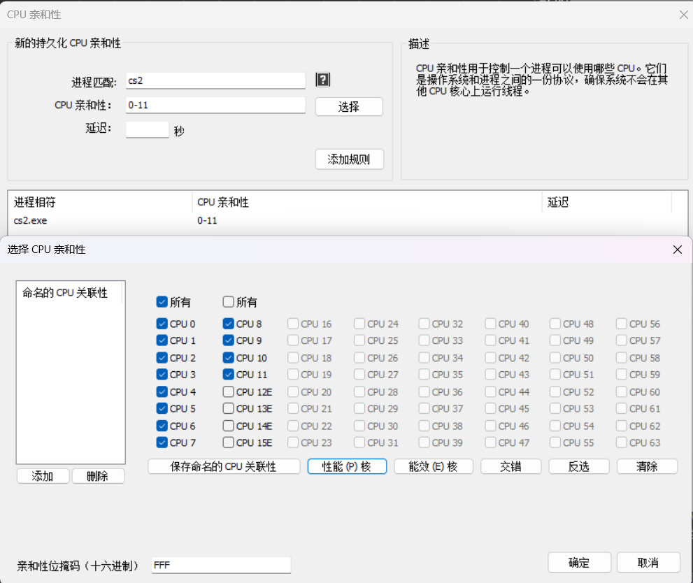Check CPU 15E

point(228,442)
